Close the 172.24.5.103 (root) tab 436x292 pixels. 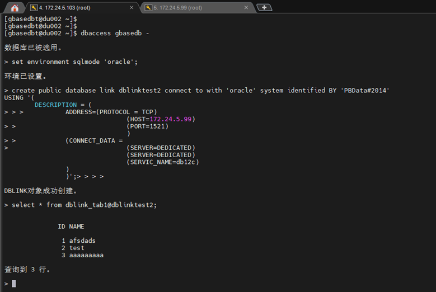132,7
